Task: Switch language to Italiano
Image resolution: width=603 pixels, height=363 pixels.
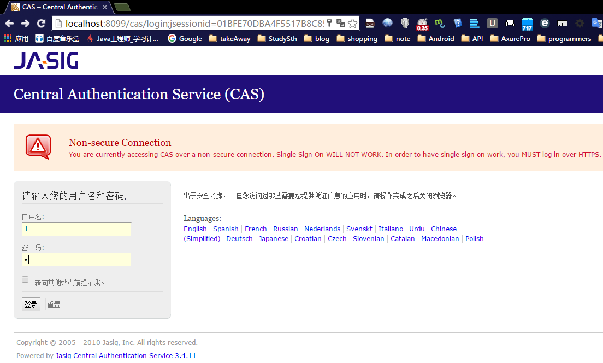Action: (391, 229)
